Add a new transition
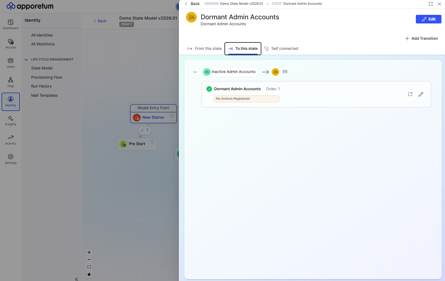Screen dimensions: 445x281 (421, 38)
